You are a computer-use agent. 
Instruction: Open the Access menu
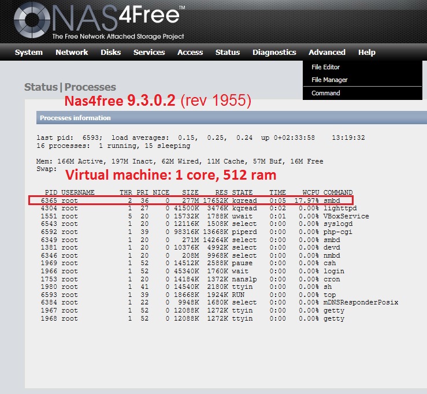point(190,52)
